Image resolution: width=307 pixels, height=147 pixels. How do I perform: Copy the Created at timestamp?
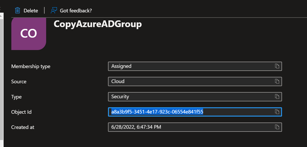tap(277, 127)
